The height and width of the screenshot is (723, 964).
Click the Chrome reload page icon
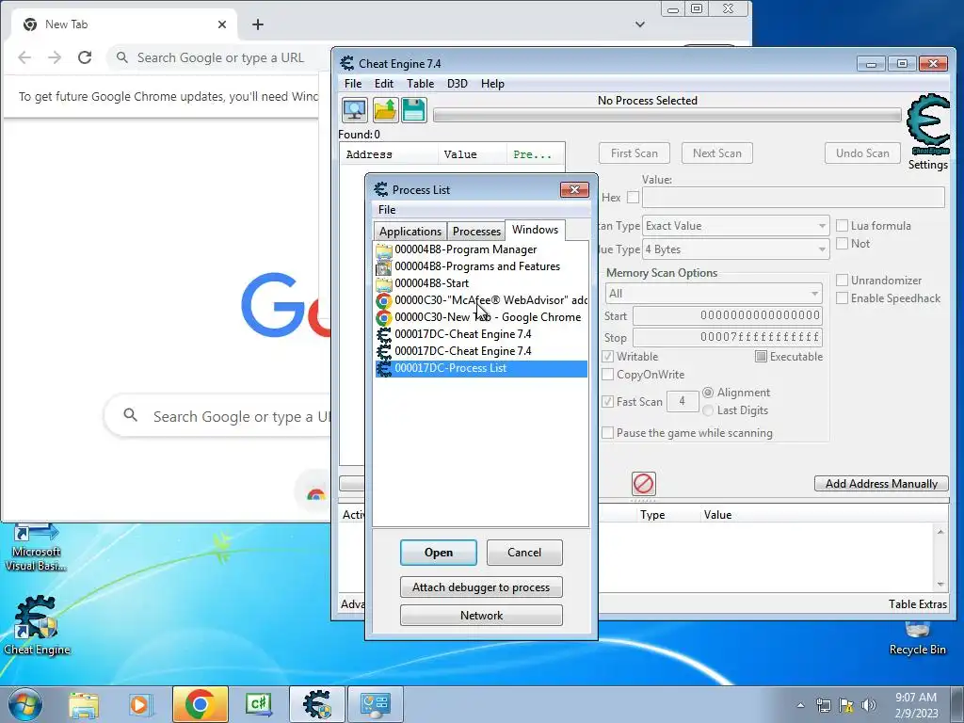85,57
